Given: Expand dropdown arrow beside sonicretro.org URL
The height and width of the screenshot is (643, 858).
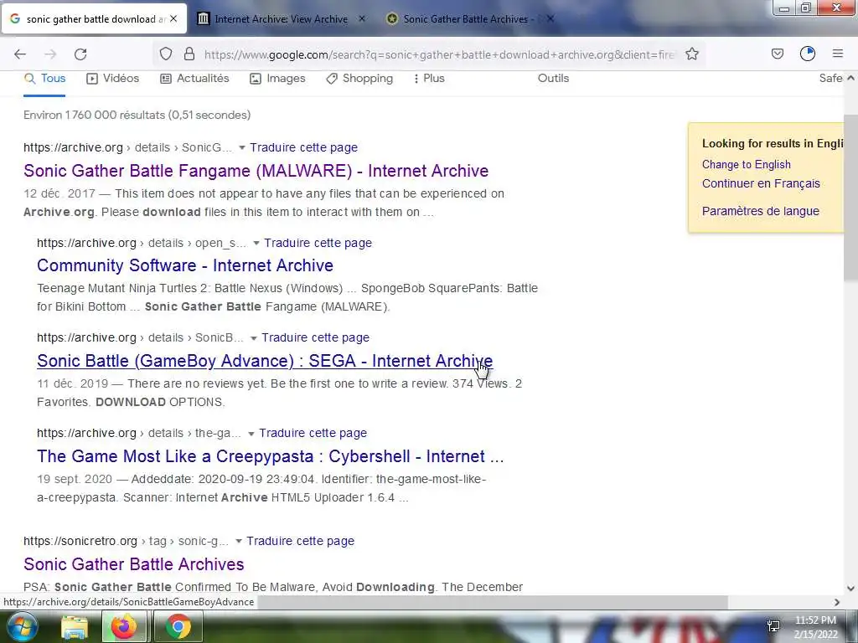Looking at the screenshot, I should (239, 542).
